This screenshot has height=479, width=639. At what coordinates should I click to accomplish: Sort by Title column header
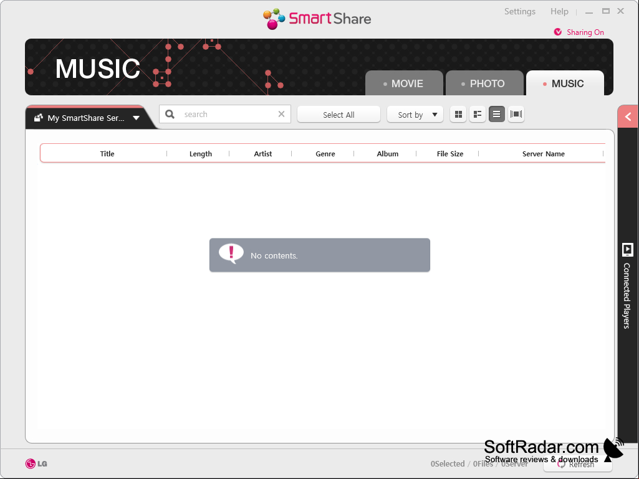coord(107,154)
